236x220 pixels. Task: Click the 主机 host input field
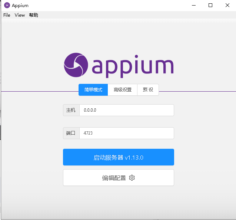[127, 110]
